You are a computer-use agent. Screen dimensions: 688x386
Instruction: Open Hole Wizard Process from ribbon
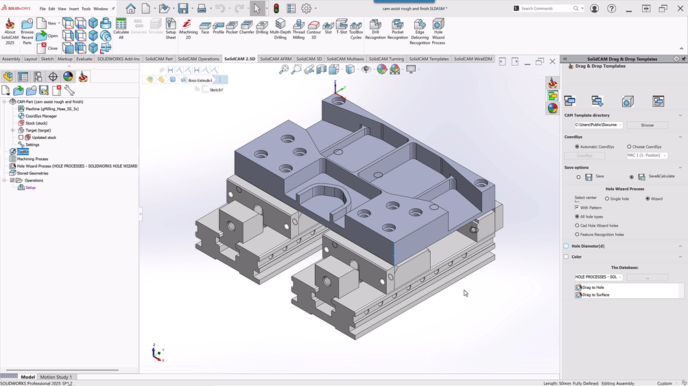(x=438, y=31)
